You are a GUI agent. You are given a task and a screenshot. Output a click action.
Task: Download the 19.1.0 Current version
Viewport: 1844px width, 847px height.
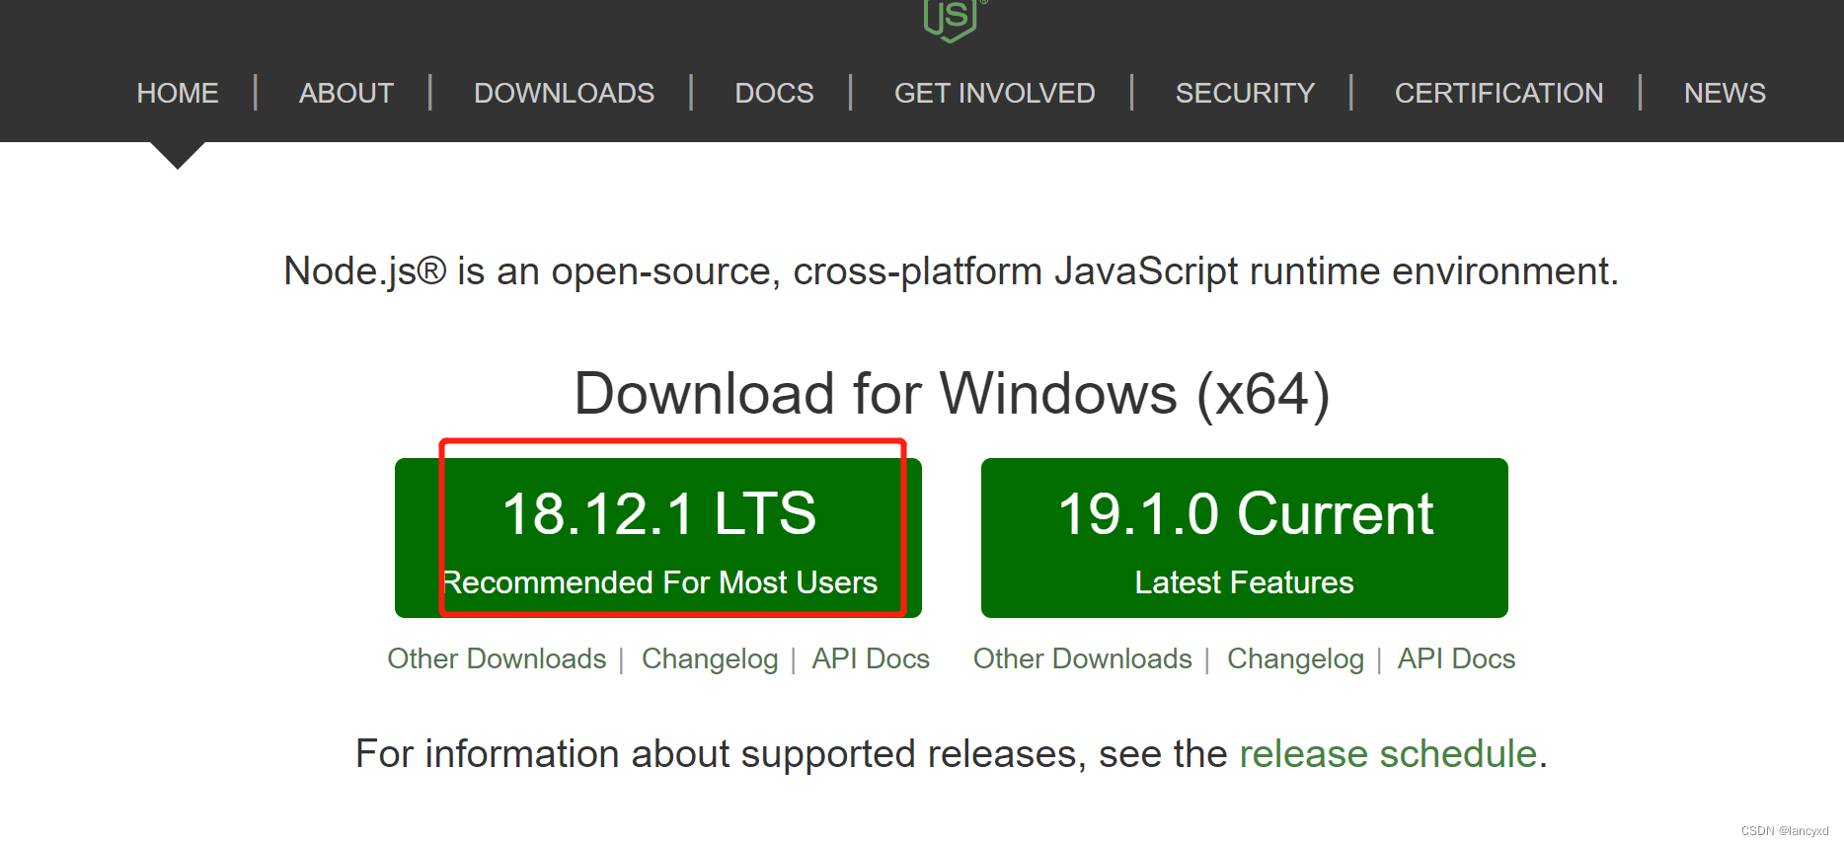pos(1245,538)
